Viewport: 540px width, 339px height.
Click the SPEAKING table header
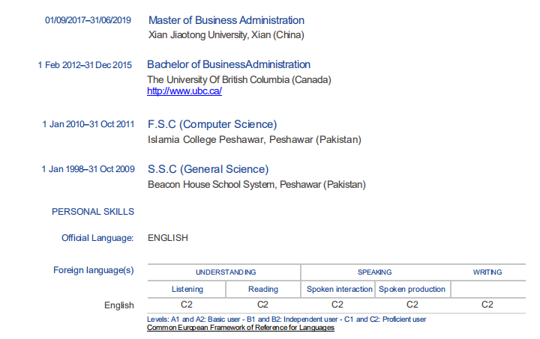(x=374, y=272)
